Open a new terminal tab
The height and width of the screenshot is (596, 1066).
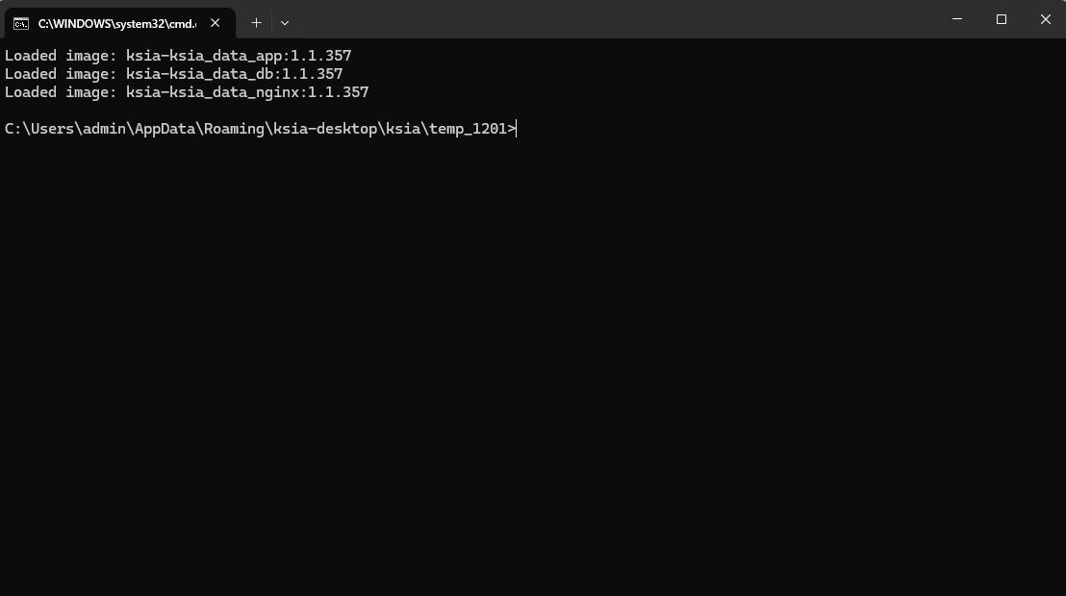tap(256, 22)
